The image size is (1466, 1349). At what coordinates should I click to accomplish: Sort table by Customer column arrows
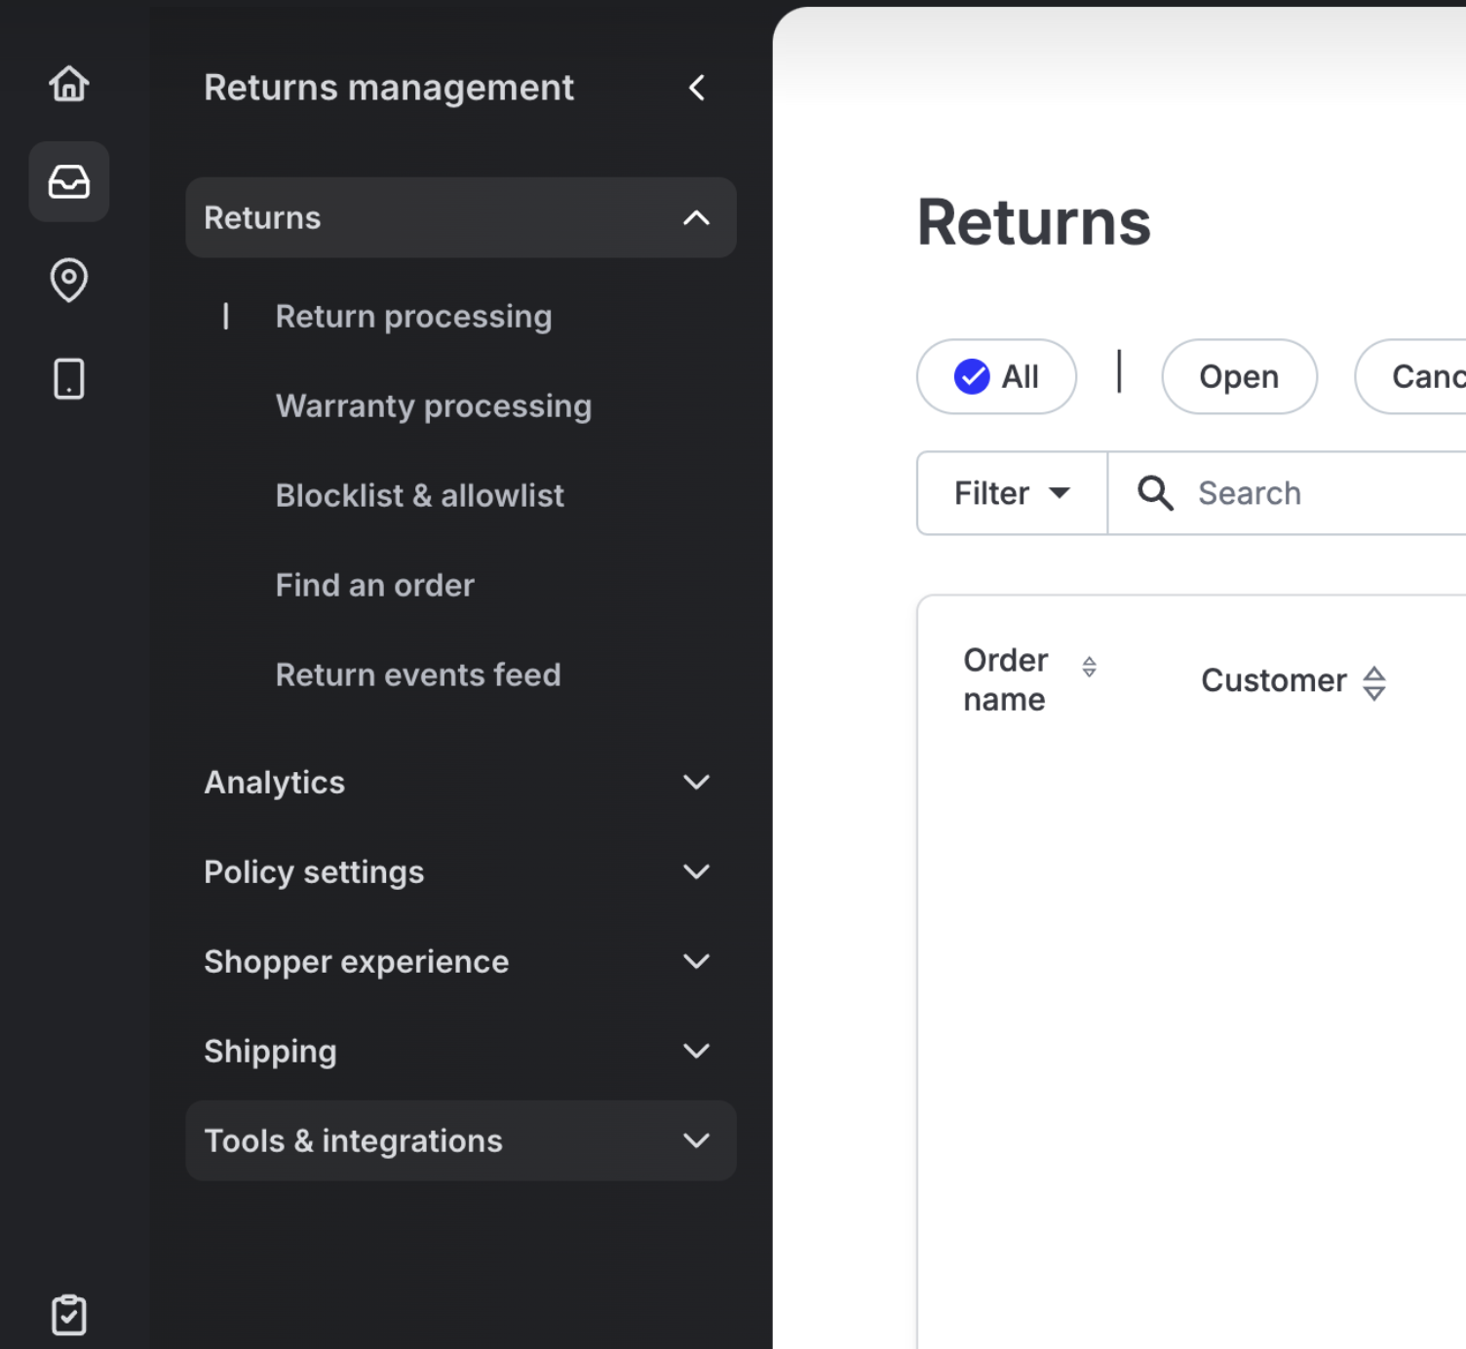point(1373,682)
